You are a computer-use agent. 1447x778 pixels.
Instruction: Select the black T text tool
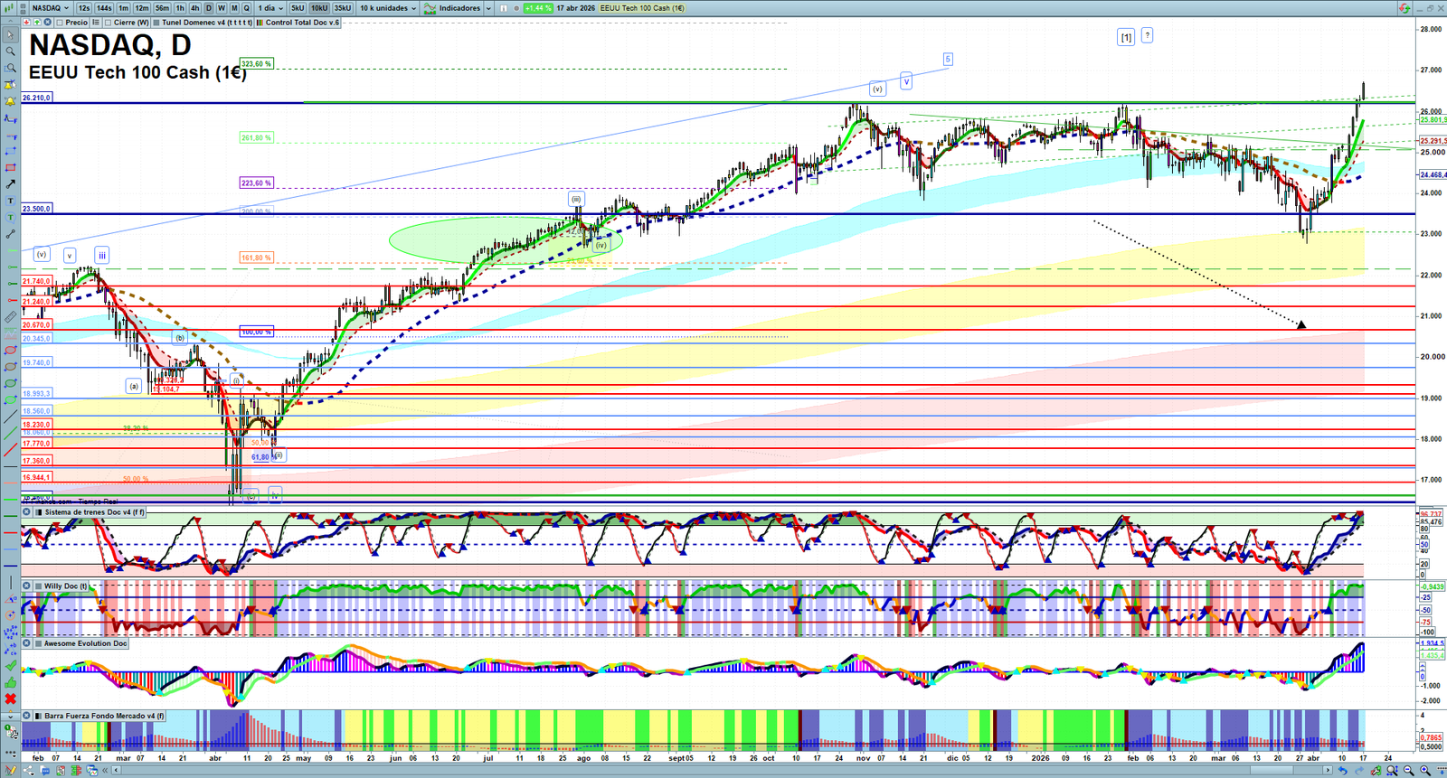[11, 201]
